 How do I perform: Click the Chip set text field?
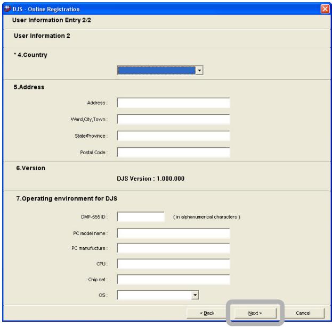[x=173, y=280]
